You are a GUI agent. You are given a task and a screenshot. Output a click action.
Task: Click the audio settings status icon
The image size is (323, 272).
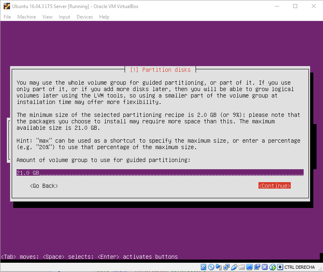tap(219, 267)
